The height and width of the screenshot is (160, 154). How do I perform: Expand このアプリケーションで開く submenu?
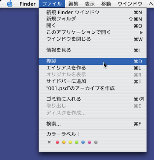pos(93,32)
